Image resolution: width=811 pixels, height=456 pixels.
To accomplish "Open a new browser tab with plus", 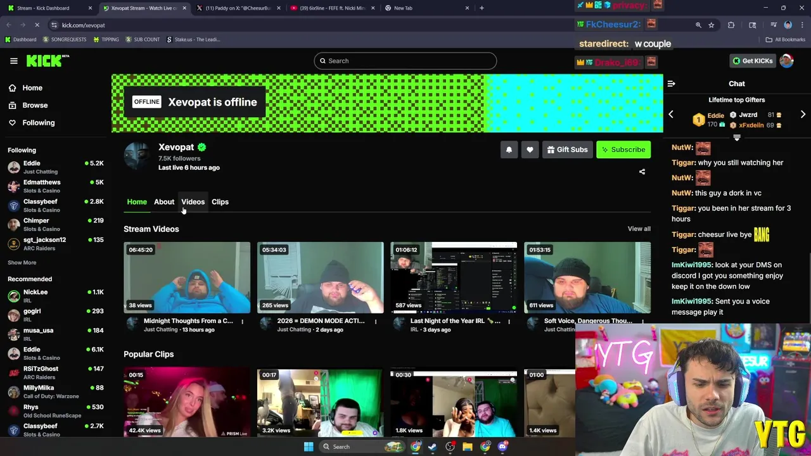I will click(x=482, y=8).
